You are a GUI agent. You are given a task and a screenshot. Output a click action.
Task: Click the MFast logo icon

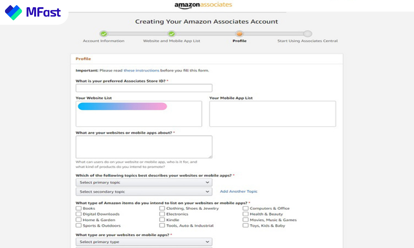coord(13,12)
